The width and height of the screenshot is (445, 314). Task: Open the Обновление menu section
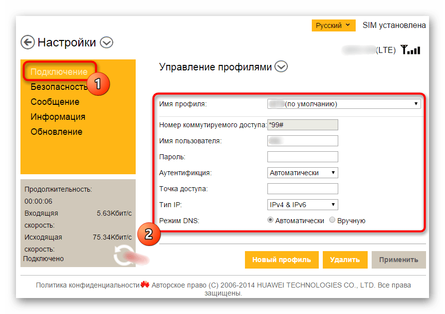tap(56, 132)
